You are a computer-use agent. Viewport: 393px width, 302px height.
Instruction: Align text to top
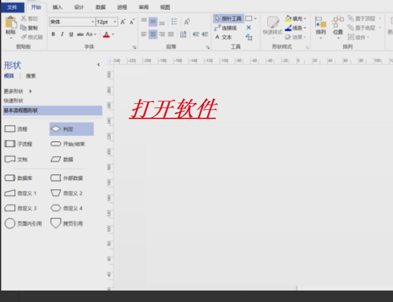click(144, 20)
